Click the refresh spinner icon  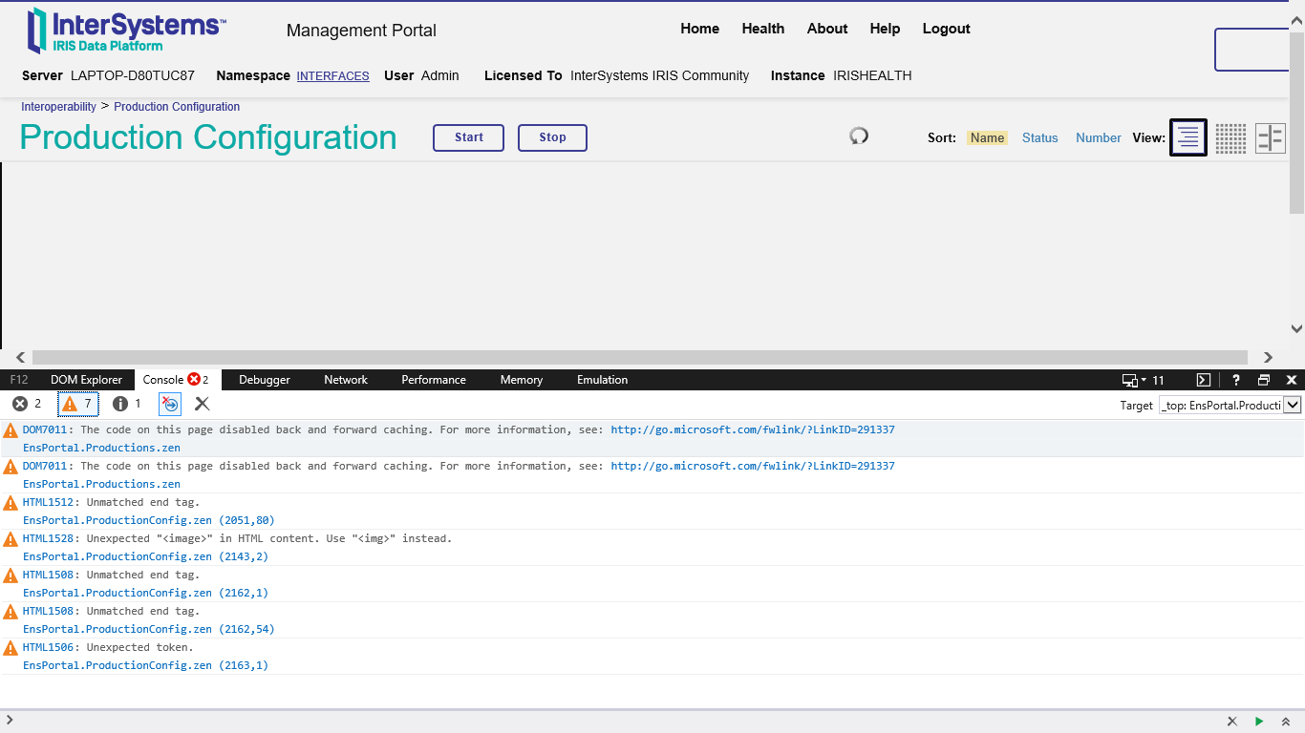tap(859, 136)
